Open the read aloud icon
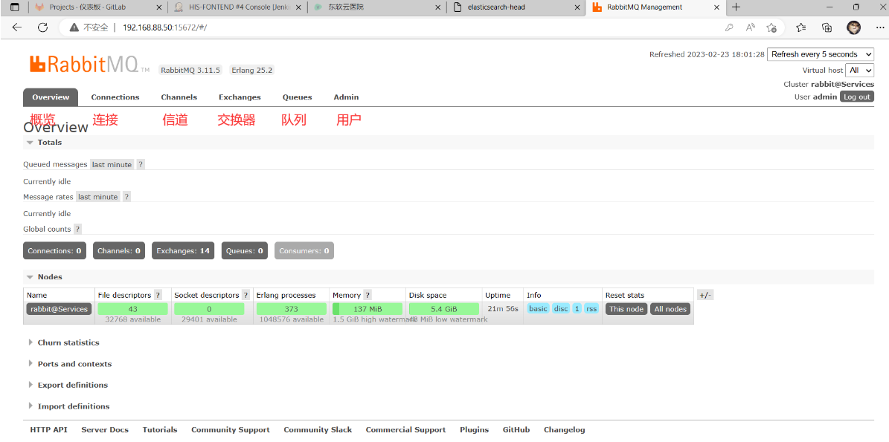 tap(751, 27)
